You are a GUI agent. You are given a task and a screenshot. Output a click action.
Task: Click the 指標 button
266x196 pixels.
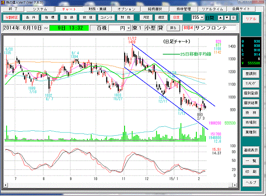coord(50,17)
